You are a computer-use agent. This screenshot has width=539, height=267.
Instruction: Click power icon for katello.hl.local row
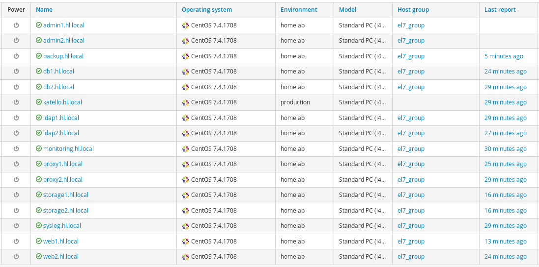pyautogui.click(x=16, y=102)
